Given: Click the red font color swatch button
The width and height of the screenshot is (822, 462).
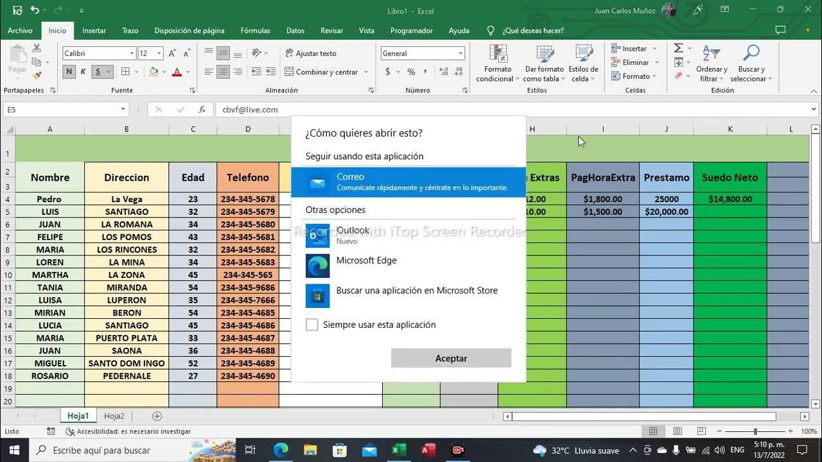Looking at the screenshot, I should [x=177, y=72].
